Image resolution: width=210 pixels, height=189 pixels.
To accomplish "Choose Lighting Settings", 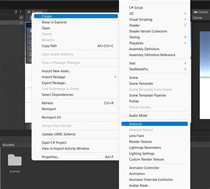I will pyautogui.click(x=155, y=154).
